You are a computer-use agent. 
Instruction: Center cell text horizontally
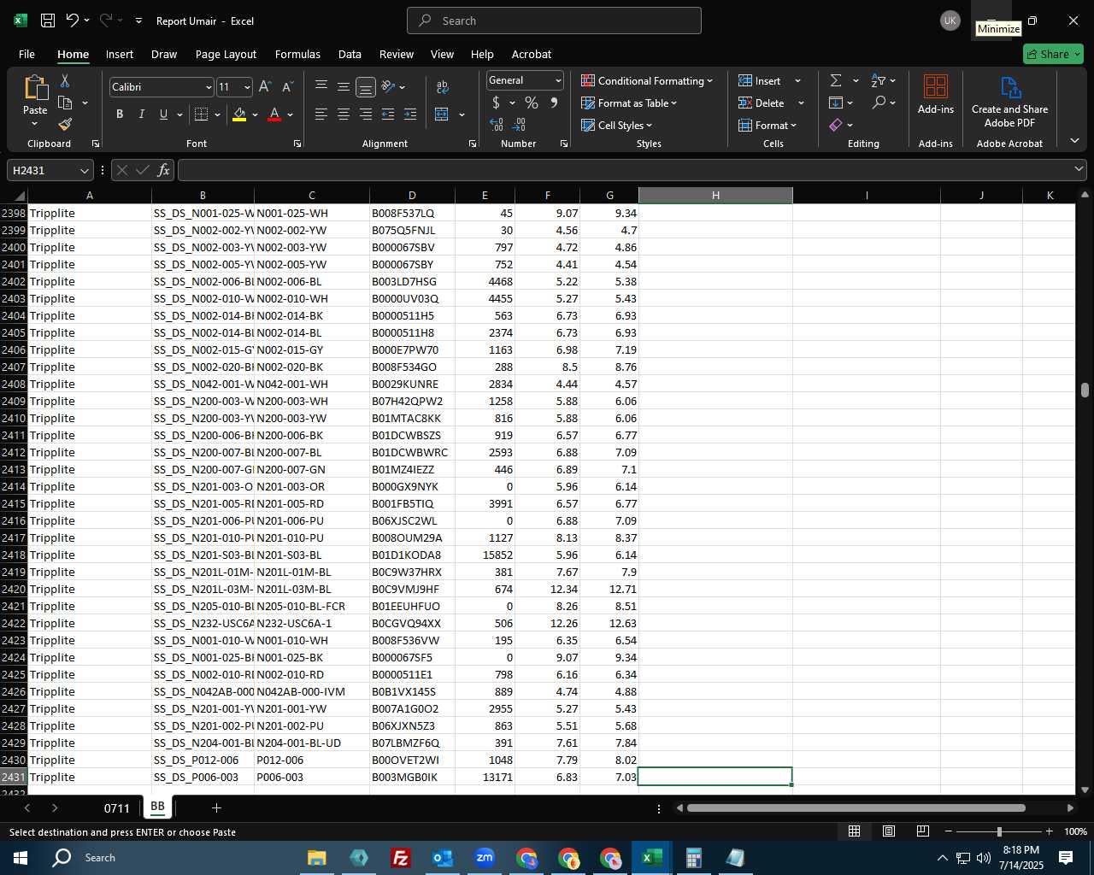(x=344, y=114)
